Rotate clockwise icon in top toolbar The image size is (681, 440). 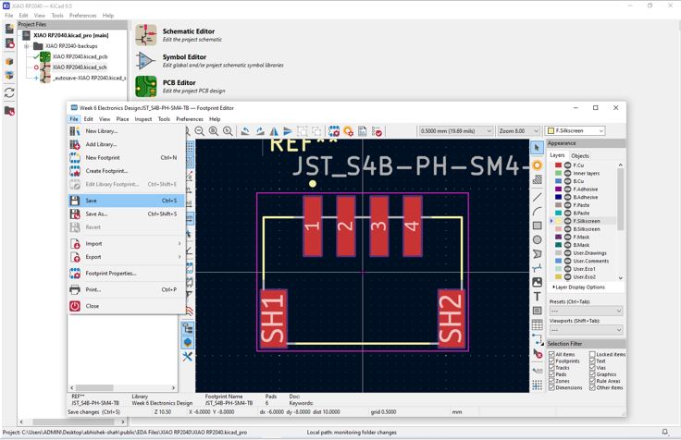pyautogui.click(x=260, y=131)
